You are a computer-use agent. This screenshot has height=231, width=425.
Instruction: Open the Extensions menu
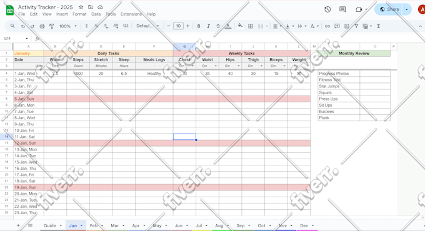coord(131,14)
